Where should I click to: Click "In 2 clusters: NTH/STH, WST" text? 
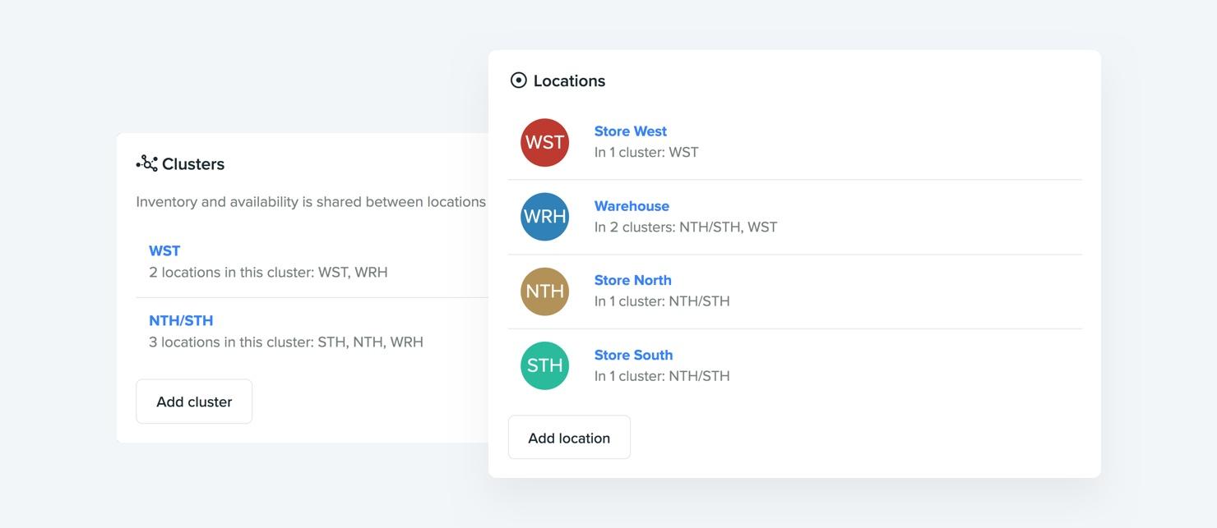tap(685, 227)
